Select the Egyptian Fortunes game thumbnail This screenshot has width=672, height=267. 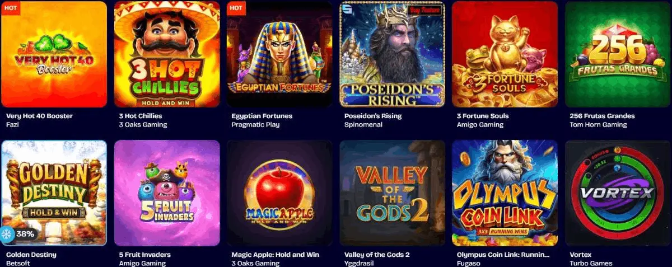[x=279, y=54]
